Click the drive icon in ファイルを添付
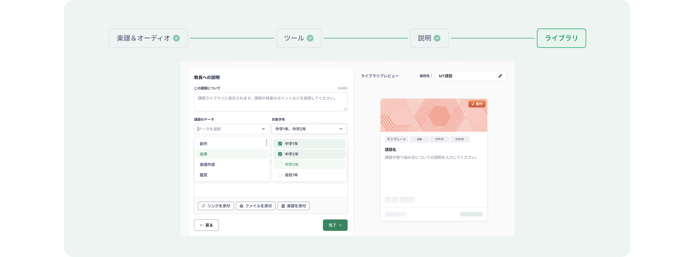 [242, 206]
